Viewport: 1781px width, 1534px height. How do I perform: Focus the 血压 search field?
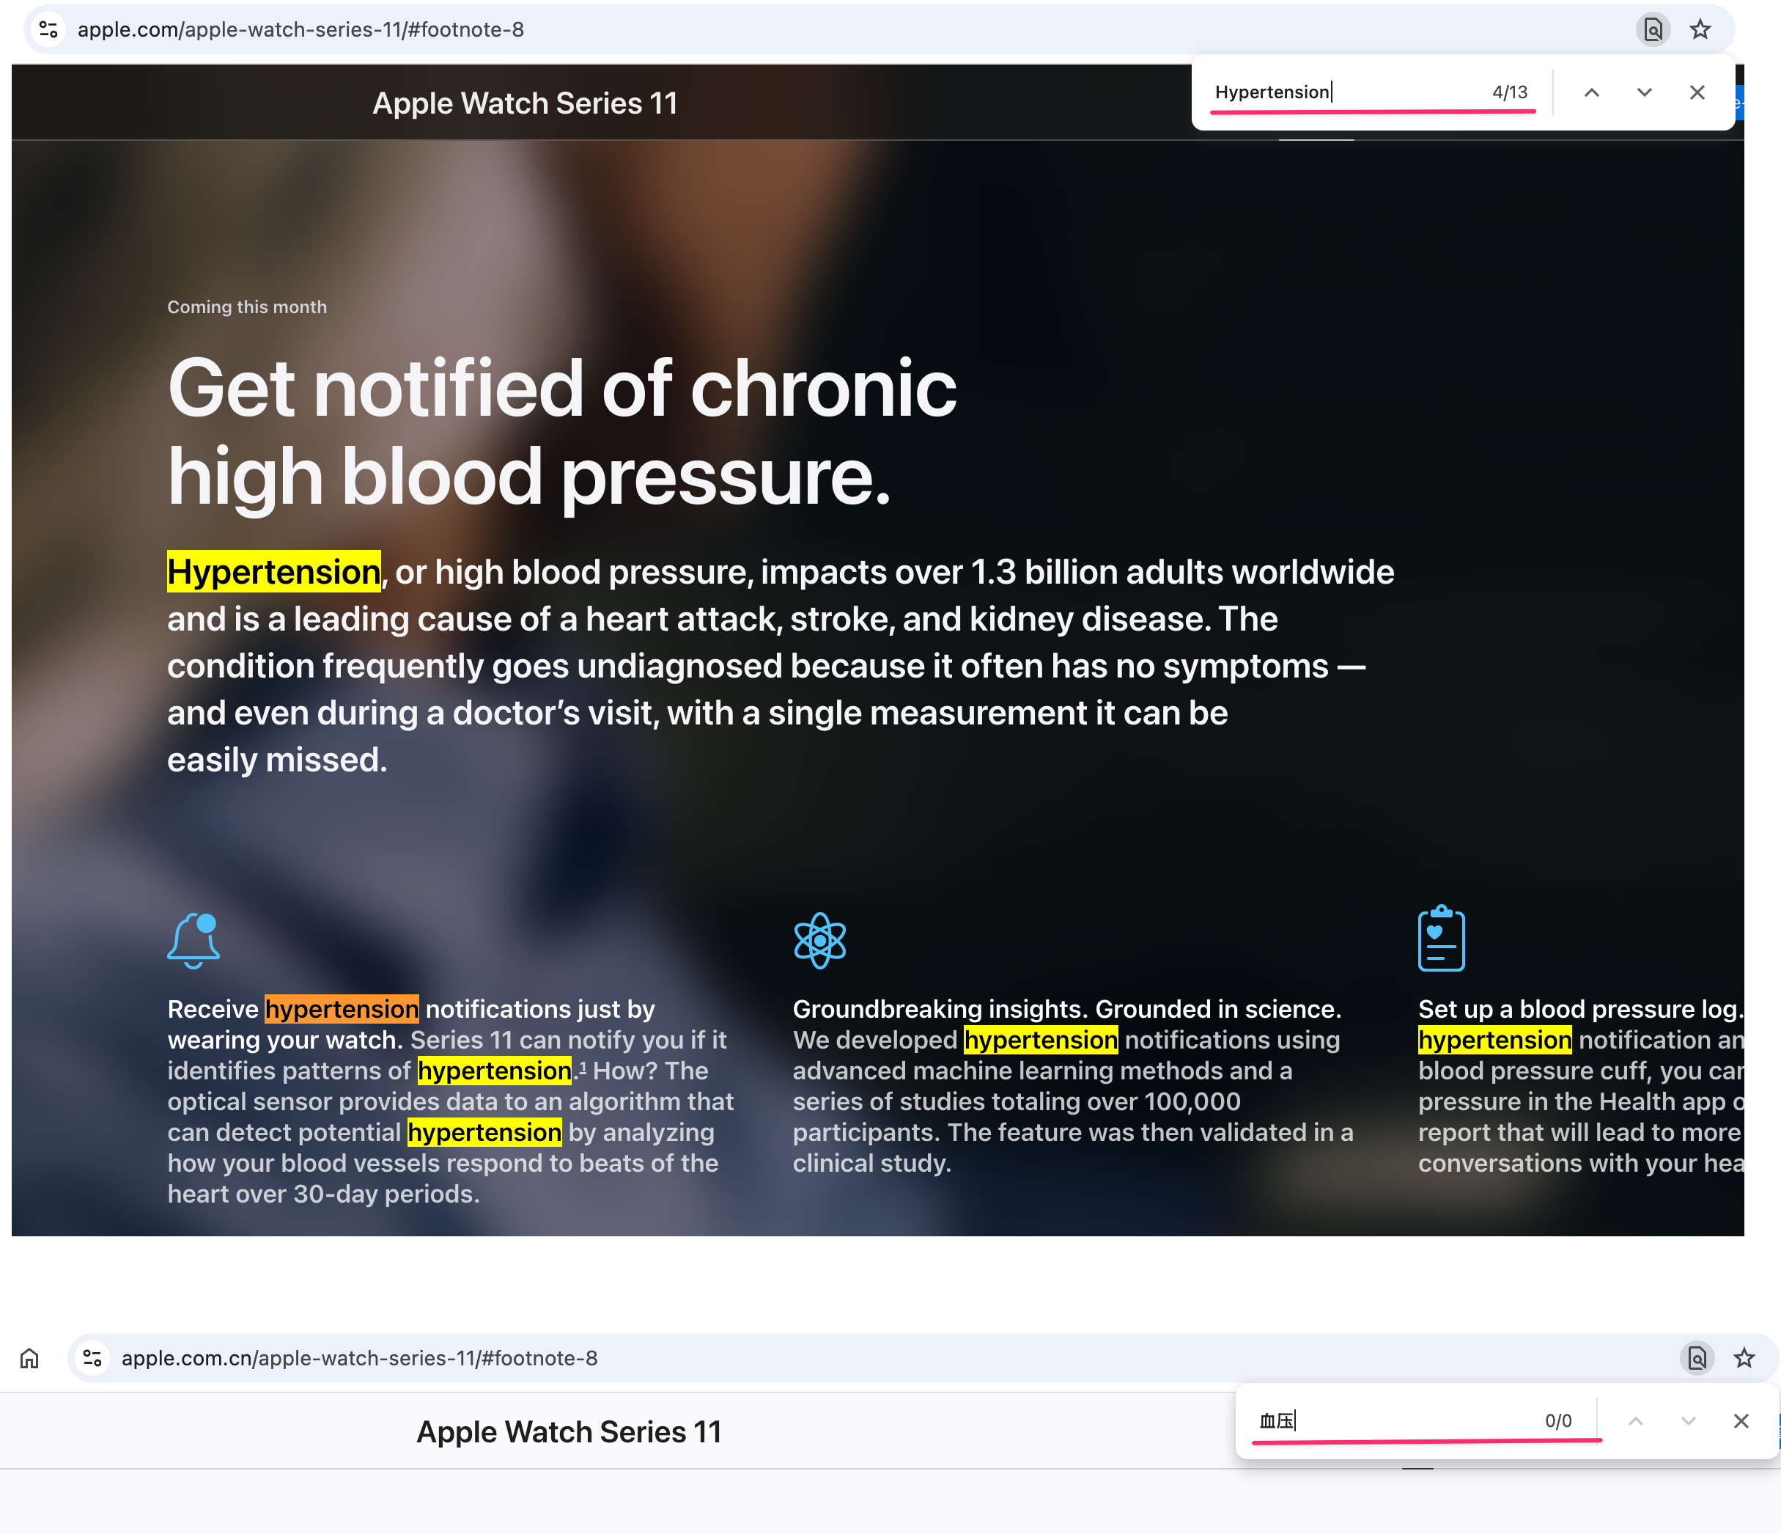[1397, 1420]
